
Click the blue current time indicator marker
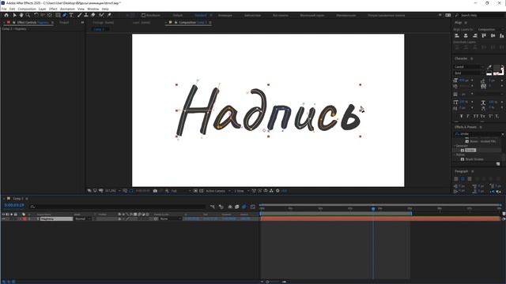click(373, 208)
